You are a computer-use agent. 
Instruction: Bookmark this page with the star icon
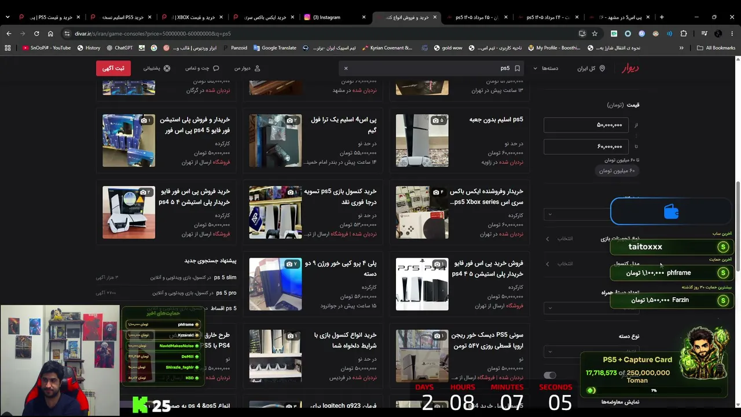[595, 34]
